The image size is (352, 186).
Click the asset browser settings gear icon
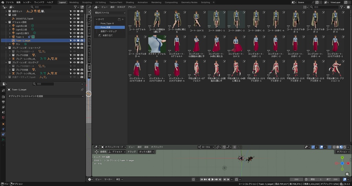[x=348, y=7]
